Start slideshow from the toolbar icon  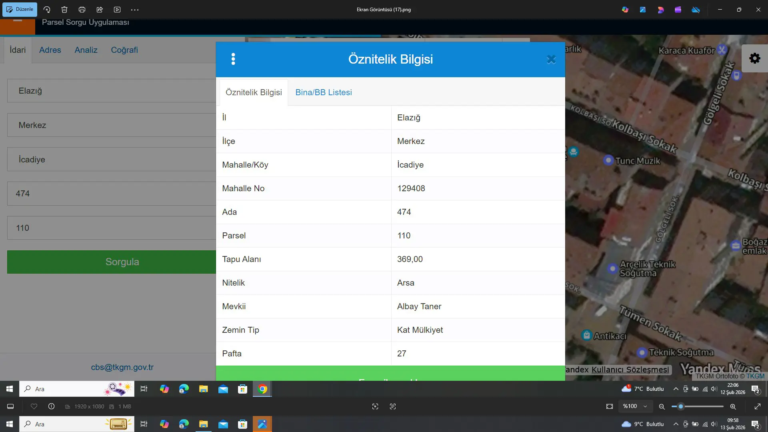pos(117,10)
